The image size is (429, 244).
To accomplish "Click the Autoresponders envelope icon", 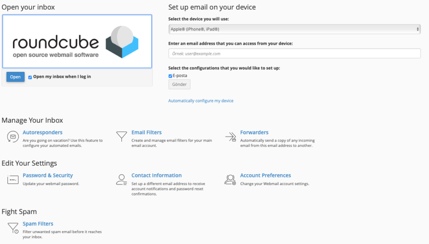I will pyautogui.click(x=13, y=136).
